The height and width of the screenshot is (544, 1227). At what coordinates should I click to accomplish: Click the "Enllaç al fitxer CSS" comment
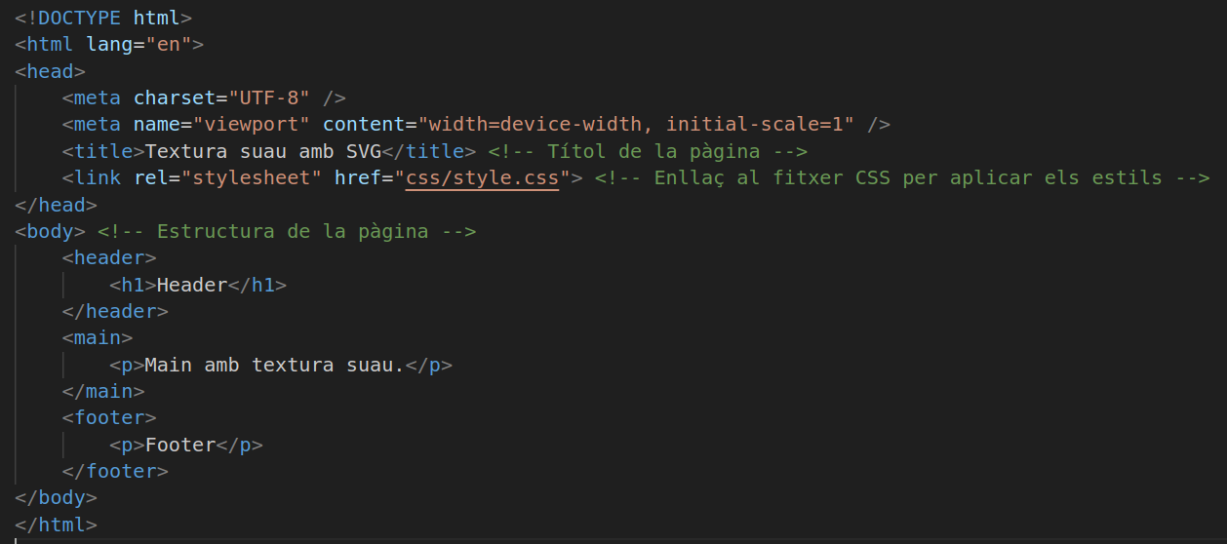tap(901, 177)
